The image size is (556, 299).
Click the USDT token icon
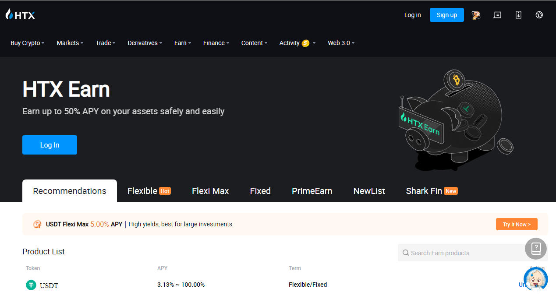click(31, 285)
